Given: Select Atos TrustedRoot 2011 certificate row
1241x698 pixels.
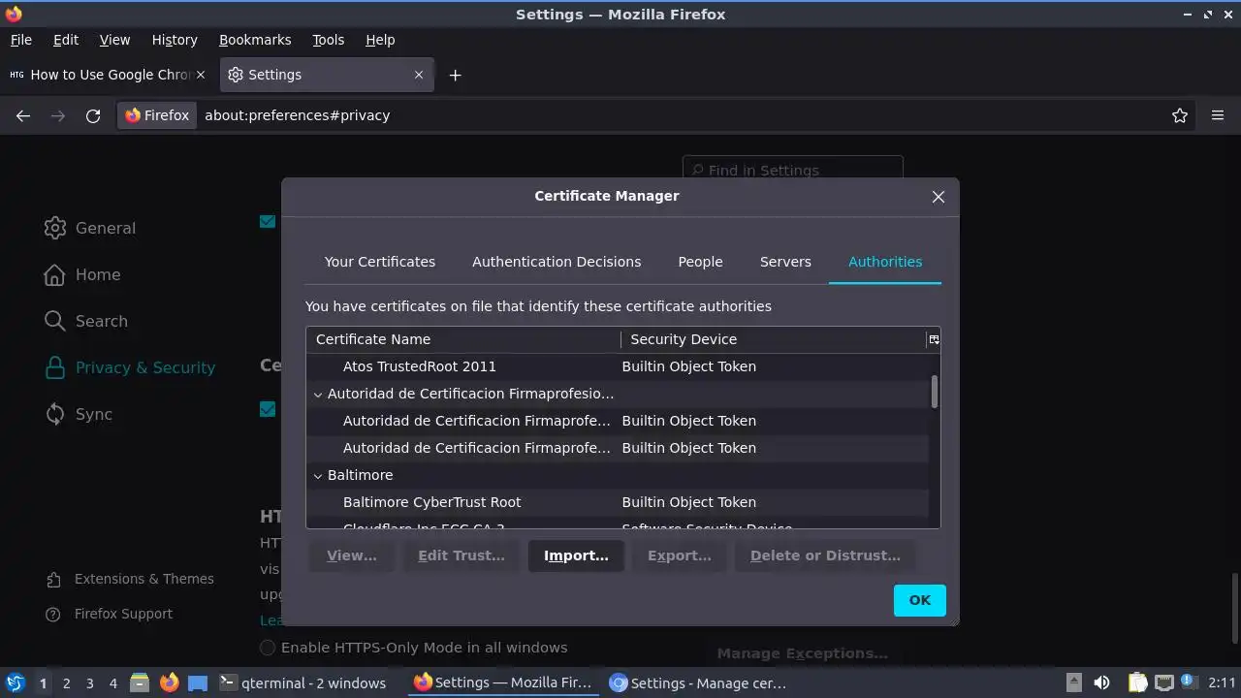Looking at the screenshot, I should coord(617,366).
